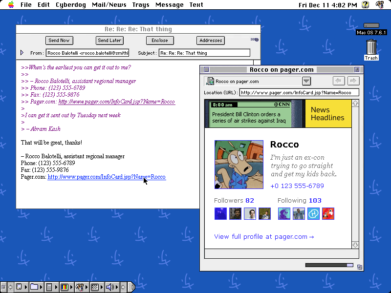
Task: Open the sound volume speaker module
Action: coord(112,287)
